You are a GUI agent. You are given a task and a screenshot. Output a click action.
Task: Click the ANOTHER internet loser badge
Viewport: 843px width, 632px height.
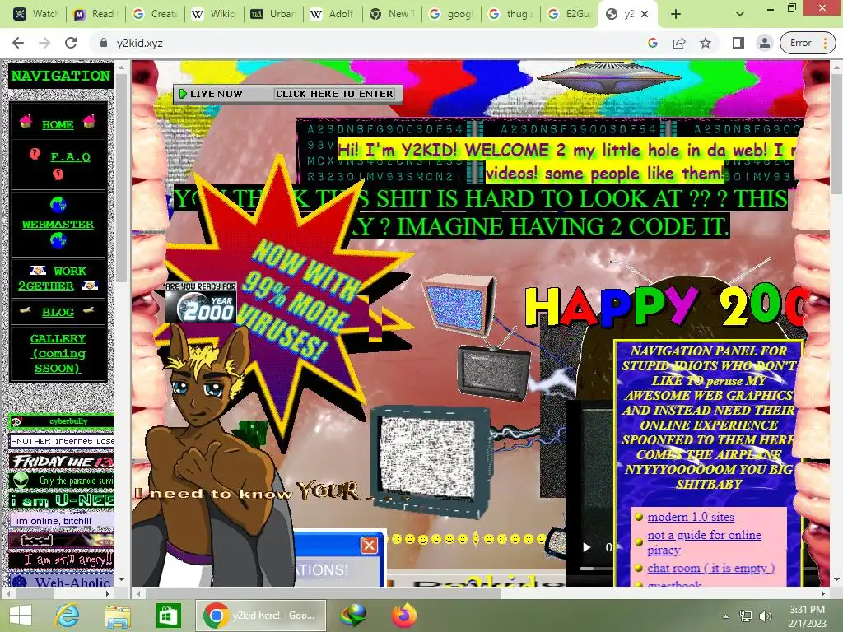[x=61, y=441]
